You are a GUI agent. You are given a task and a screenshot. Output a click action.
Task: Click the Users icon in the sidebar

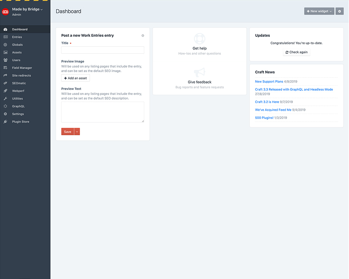point(5,60)
